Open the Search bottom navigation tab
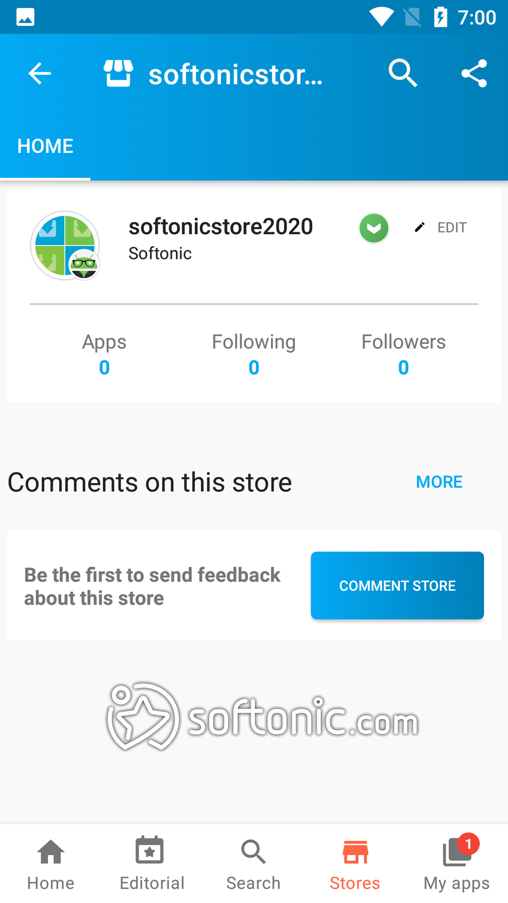508x903 pixels. click(x=254, y=864)
